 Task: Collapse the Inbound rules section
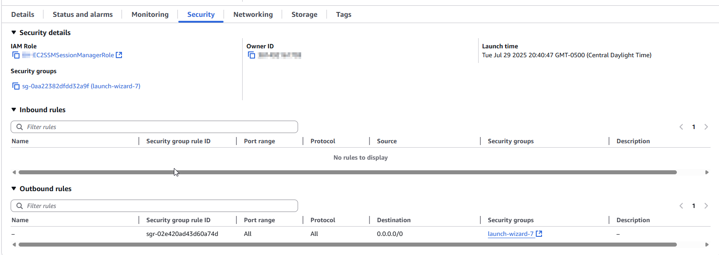tap(14, 110)
